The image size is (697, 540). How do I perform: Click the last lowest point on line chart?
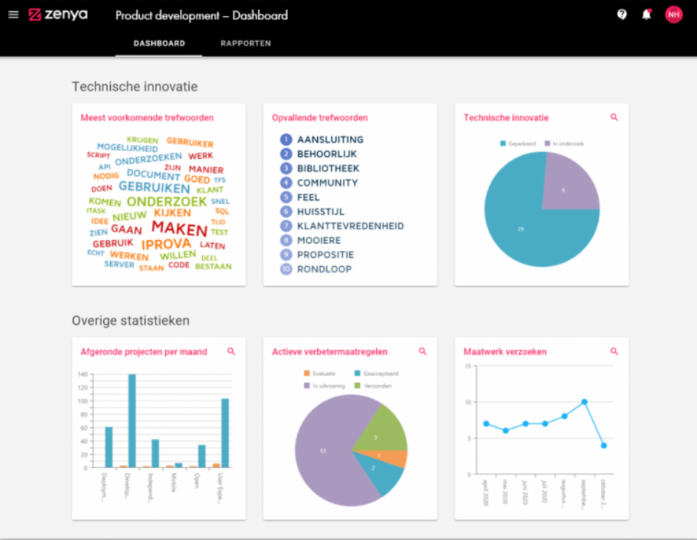tap(604, 445)
